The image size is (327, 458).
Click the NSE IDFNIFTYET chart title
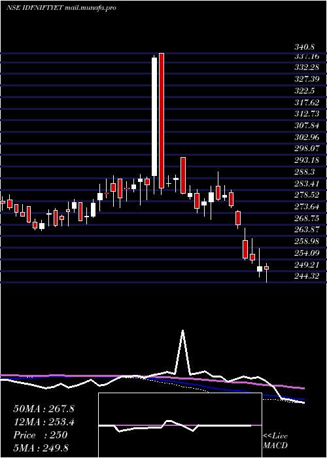[61, 8]
